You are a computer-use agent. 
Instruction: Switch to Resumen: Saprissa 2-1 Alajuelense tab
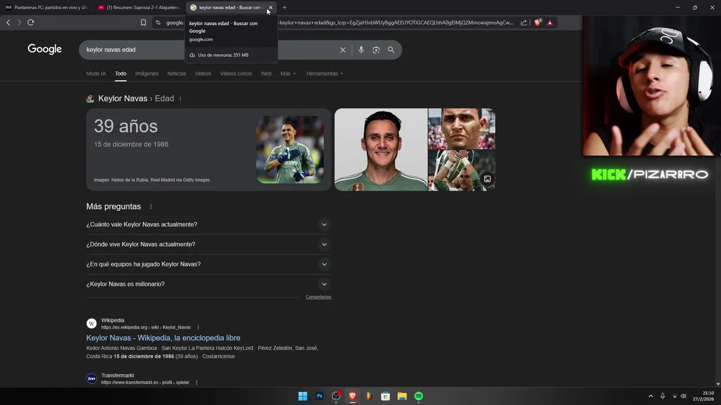click(139, 7)
